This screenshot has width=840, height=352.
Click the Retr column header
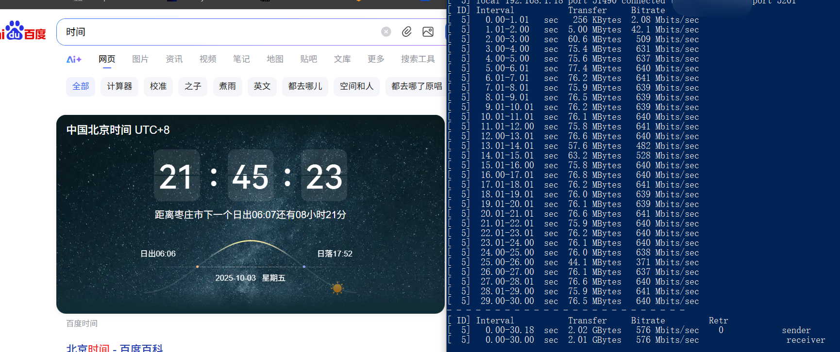pos(718,320)
